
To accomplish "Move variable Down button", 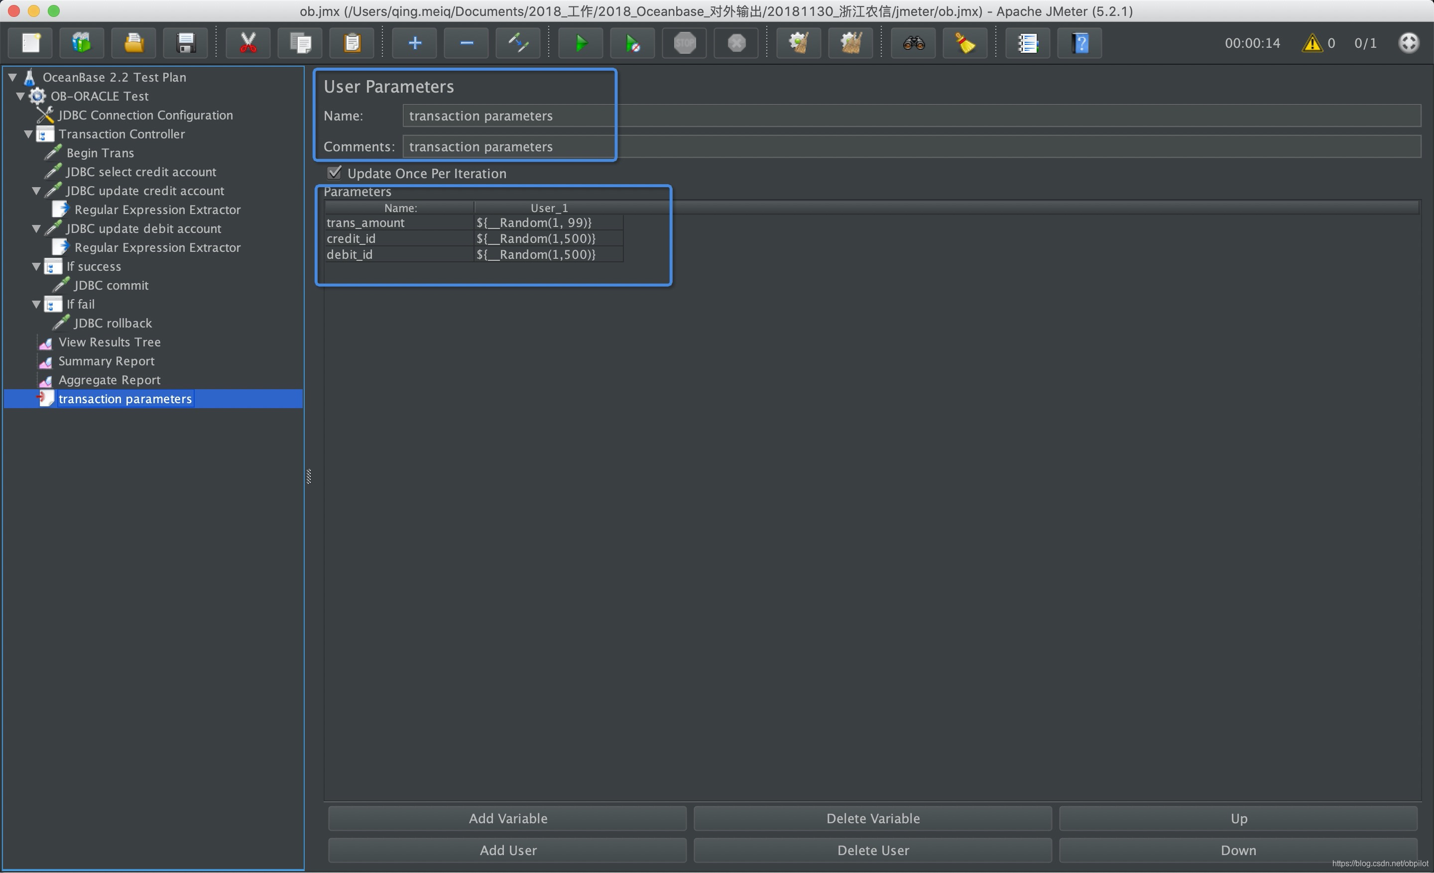I will 1238,850.
